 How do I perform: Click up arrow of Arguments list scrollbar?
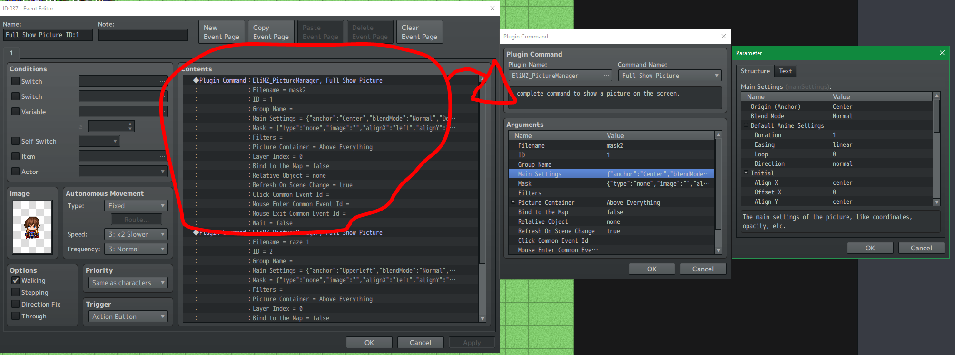(719, 135)
